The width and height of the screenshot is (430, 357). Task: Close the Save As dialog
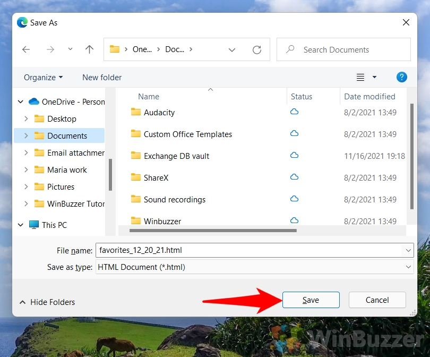tap(406, 22)
